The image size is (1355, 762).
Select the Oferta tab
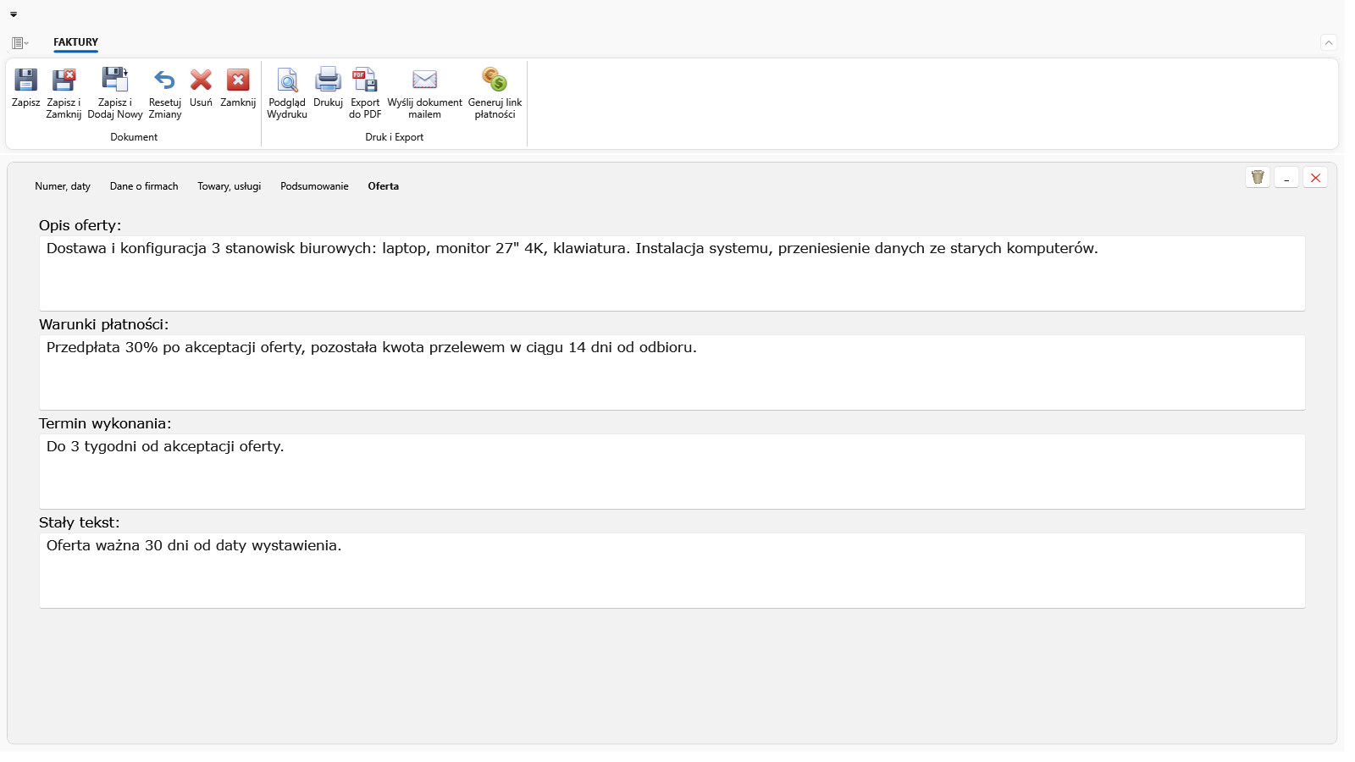pos(383,186)
